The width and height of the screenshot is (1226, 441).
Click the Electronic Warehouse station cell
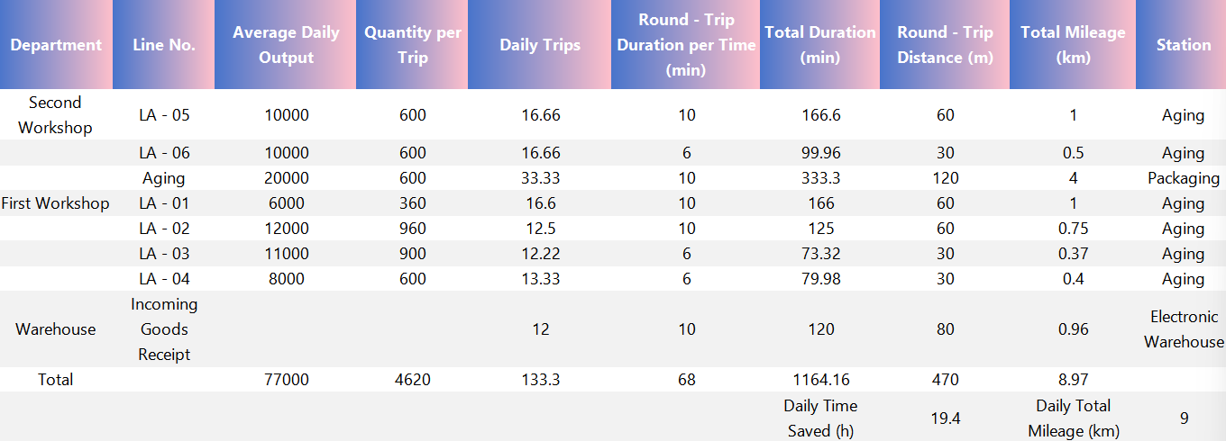[1184, 329]
